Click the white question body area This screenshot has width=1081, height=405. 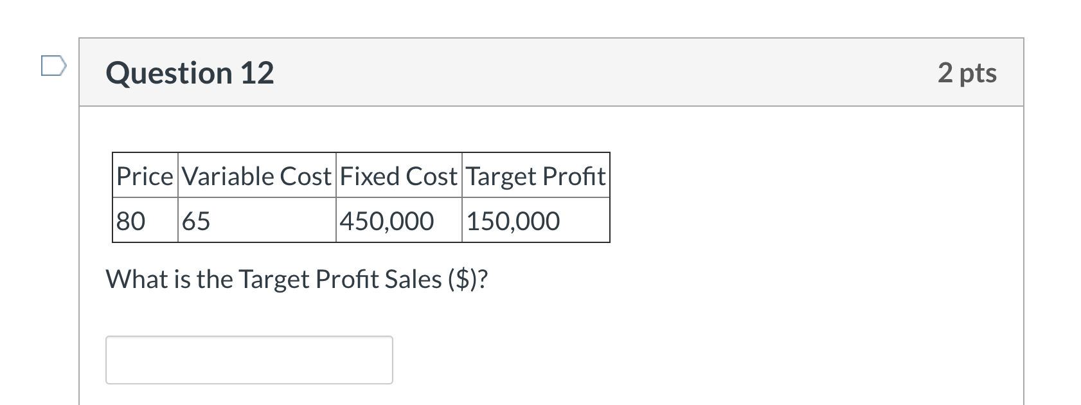point(771,289)
